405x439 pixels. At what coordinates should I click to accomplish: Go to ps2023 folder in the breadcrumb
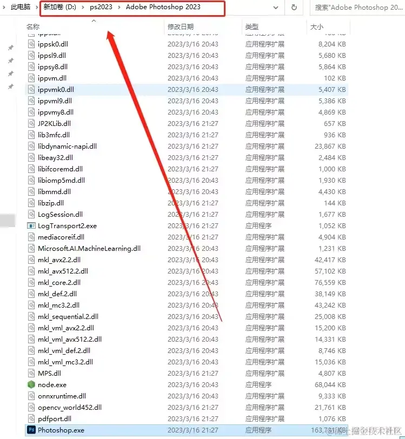(x=101, y=7)
